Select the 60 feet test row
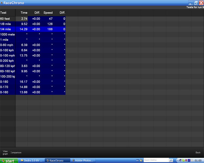This screenshot has width=204, height=163. (x=8, y=19)
